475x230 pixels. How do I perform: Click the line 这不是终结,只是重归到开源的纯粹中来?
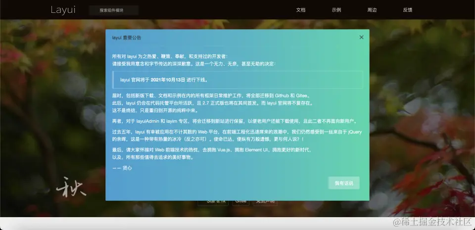[x=155, y=110]
